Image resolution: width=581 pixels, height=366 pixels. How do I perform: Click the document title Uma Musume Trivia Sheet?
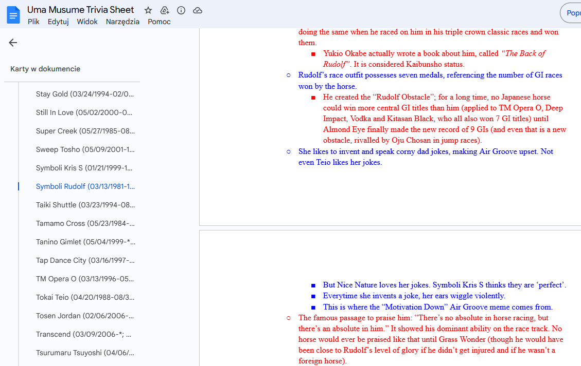(80, 10)
